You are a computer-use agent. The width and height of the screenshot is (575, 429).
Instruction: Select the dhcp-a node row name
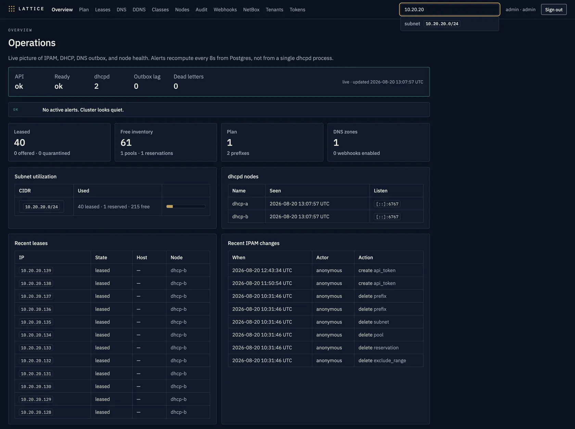(x=240, y=204)
